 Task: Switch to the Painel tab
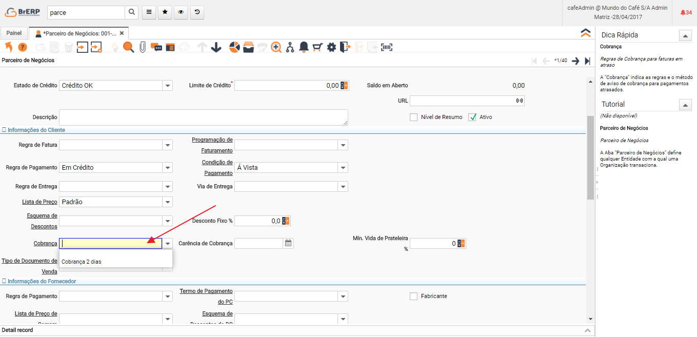coord(14,33)
